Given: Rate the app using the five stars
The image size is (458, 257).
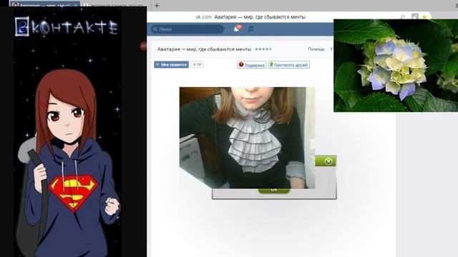Looking at the screenshot, I should tap(263, 49).
